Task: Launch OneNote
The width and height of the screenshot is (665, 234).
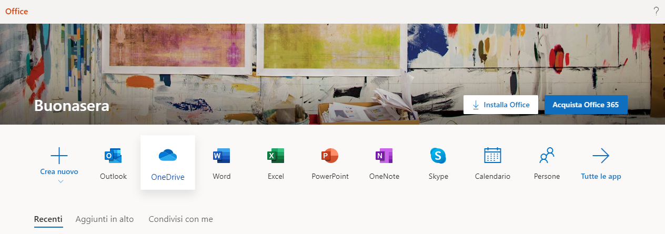Action: [x=384, y=162]
